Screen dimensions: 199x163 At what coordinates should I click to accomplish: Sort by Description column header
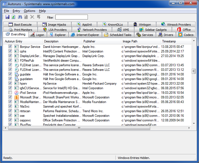[62, 41]
